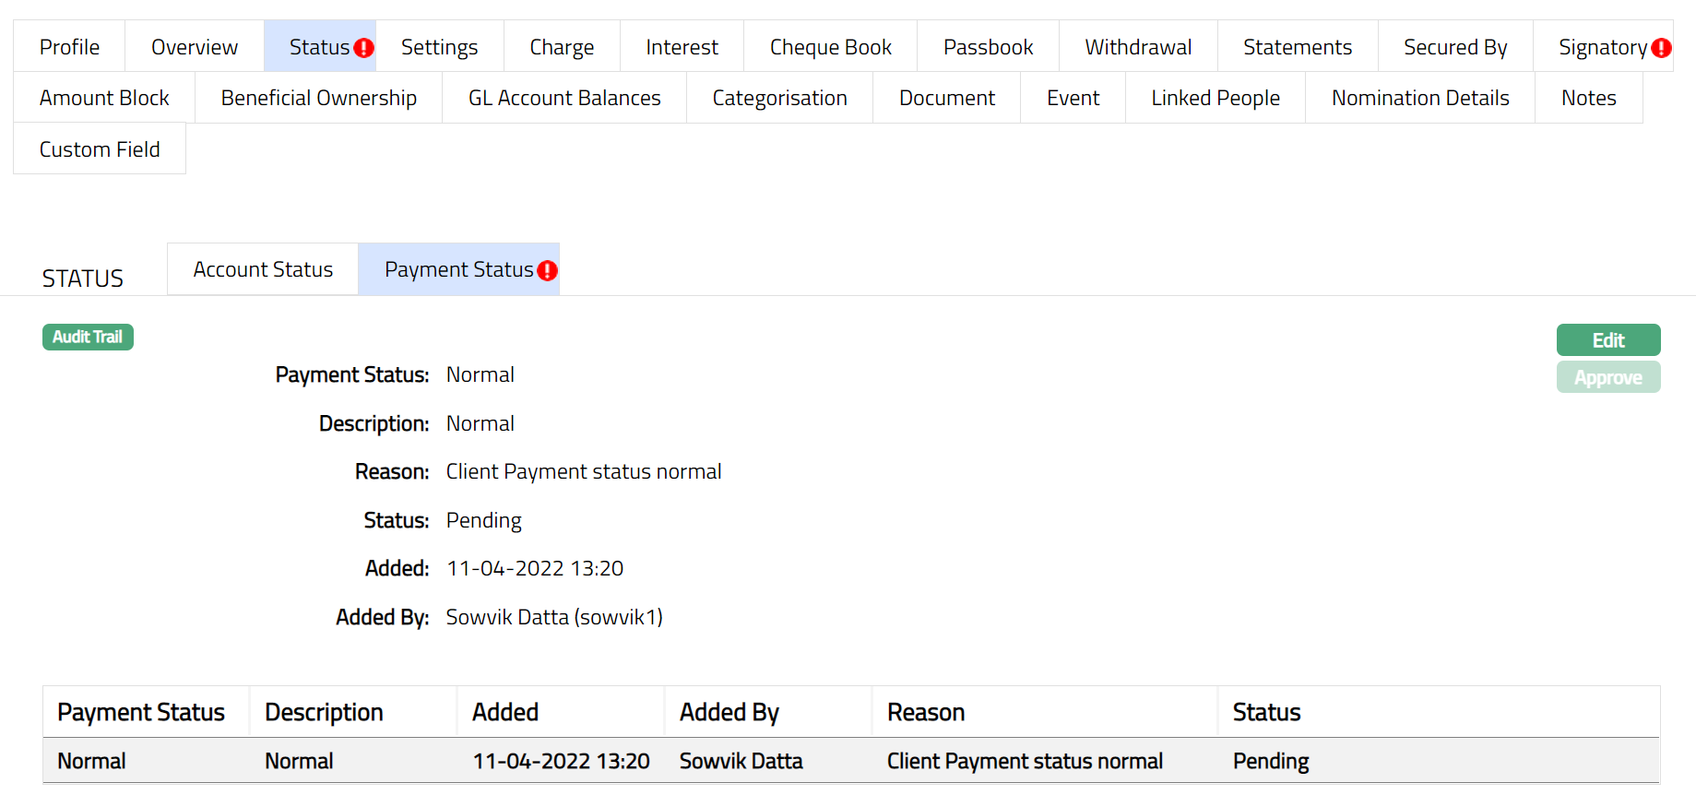The height and width of the screenshot is (807, 1696).
Task: Open the Cheque Book tab
Action: (x=830, y=47)
